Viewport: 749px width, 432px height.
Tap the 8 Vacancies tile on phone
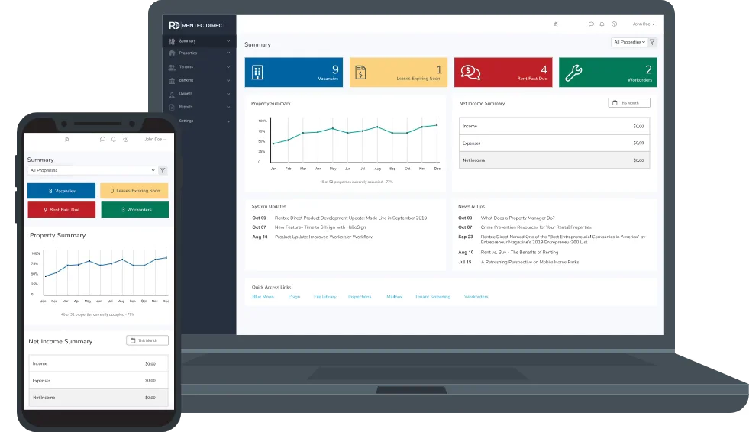click(x=62, y=191)
